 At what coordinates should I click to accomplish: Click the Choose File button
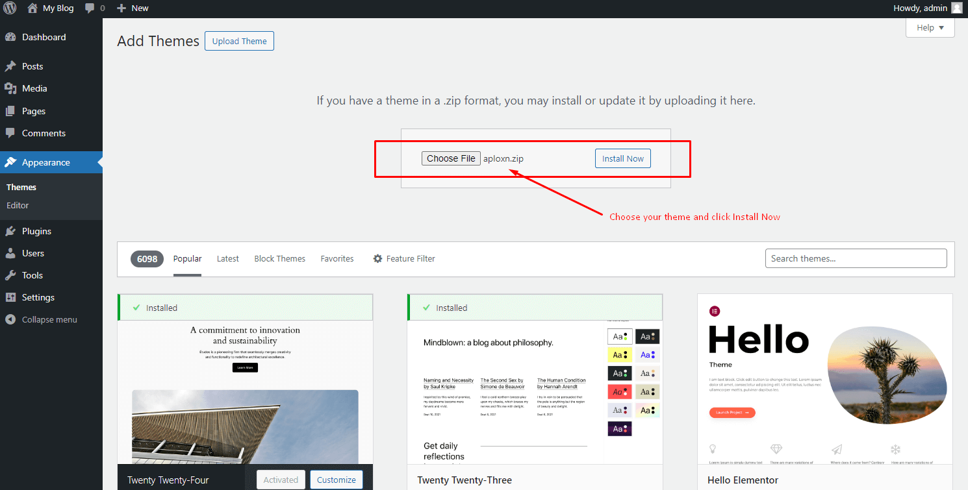pos(451,158)
